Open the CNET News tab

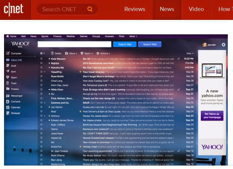pyautogui.click(x=167, y=10)
